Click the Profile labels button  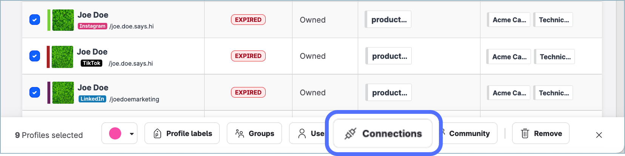pos(182,133)
